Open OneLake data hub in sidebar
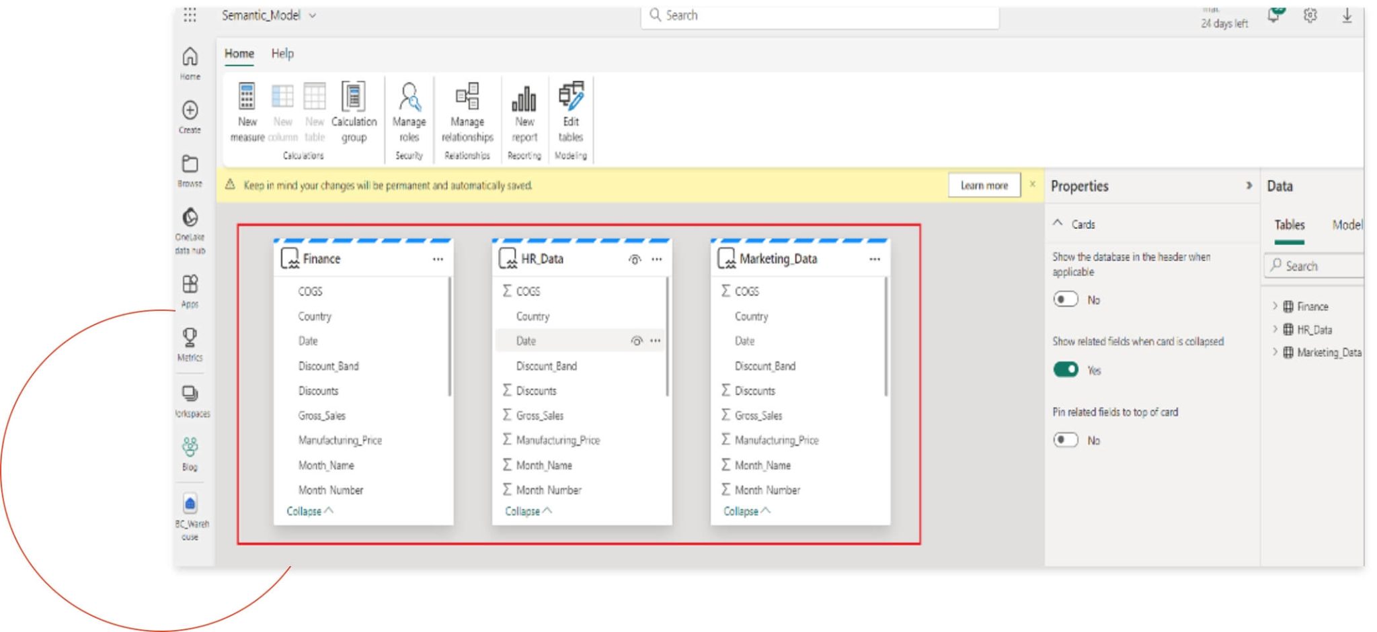This screenshot has height=632, width=1377. pyautogui.click(x=190, y=231)
